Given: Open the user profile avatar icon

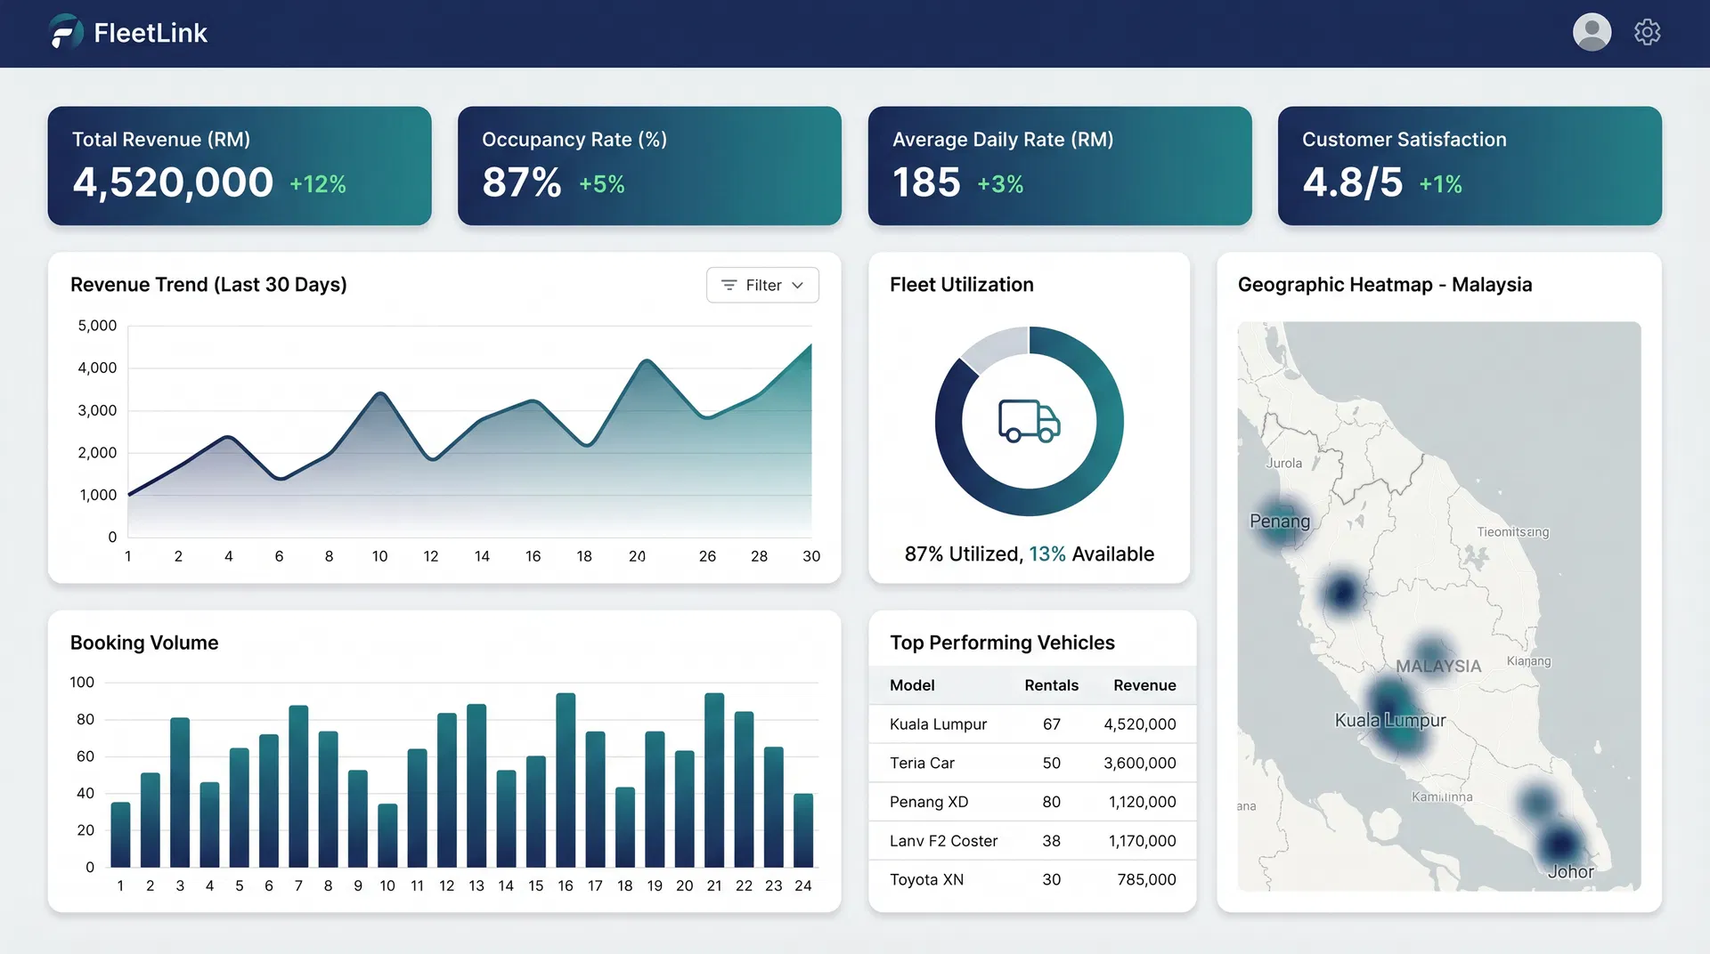Looking at the screenshot, I should [x=1592, y=32].
